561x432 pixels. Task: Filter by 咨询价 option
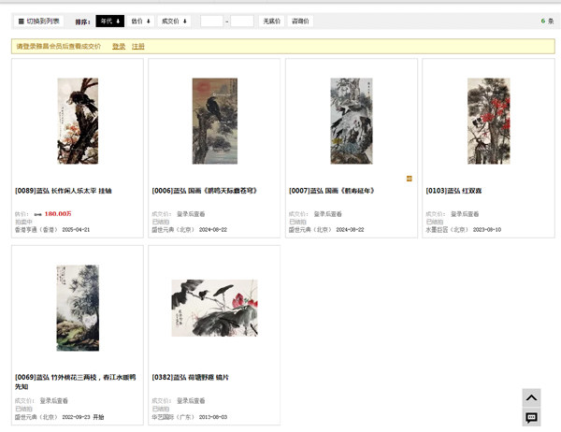pos(300,22)
